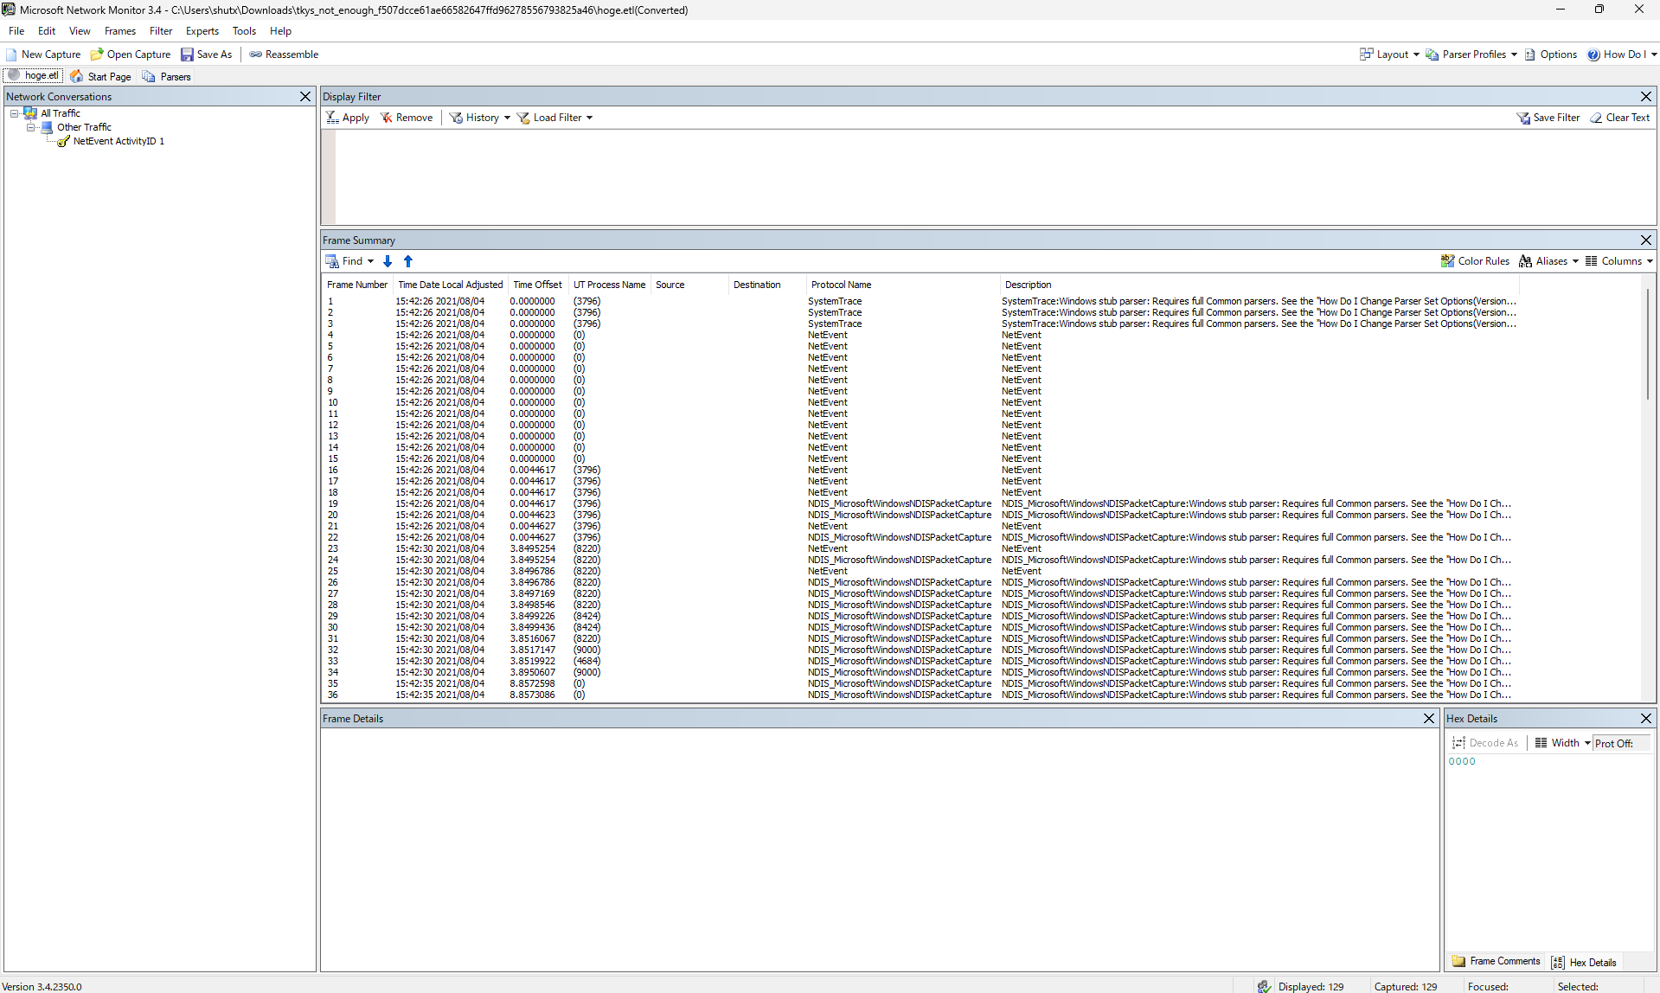Collapse the All Traffic tree node
Screen dimensions: 1660x993
click(15, 113)
